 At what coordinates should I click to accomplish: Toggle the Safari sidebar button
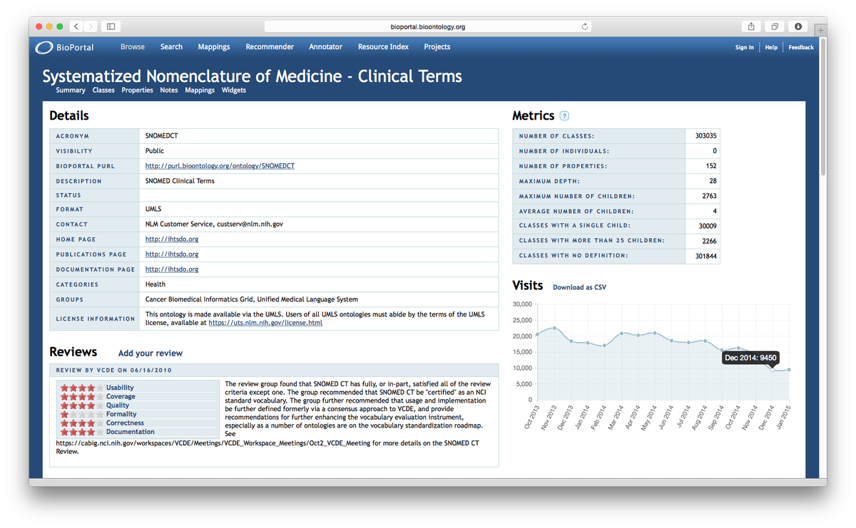(111, 26)
